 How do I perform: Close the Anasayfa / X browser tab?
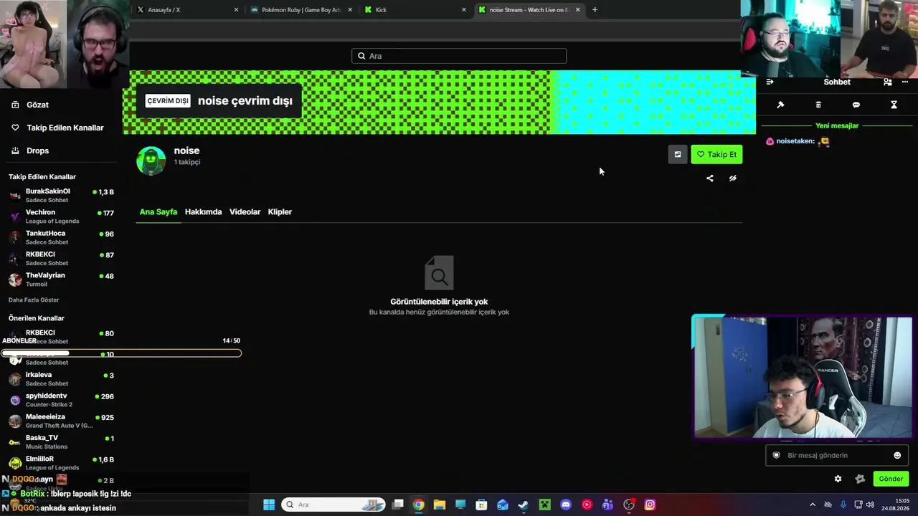click(x=237, y=10)
